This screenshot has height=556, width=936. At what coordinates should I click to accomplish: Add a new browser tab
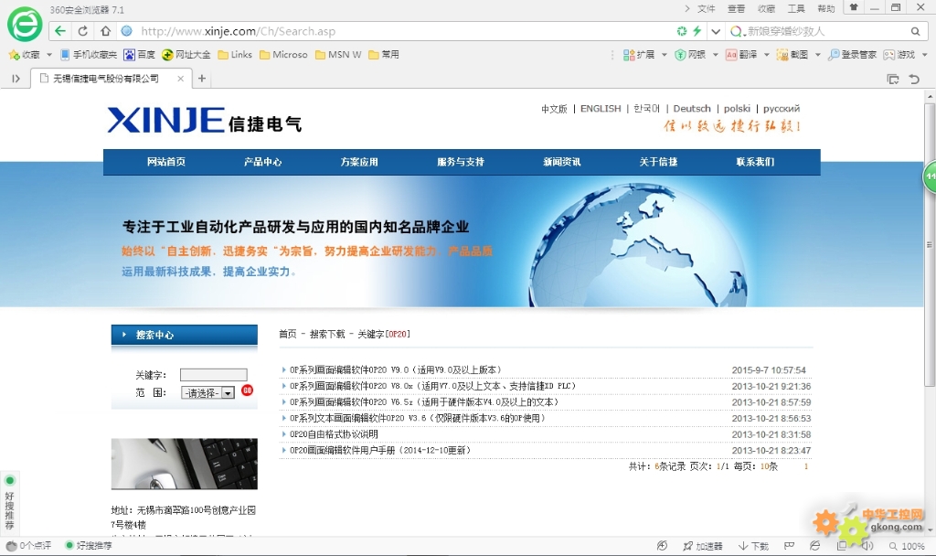point(202,79)
